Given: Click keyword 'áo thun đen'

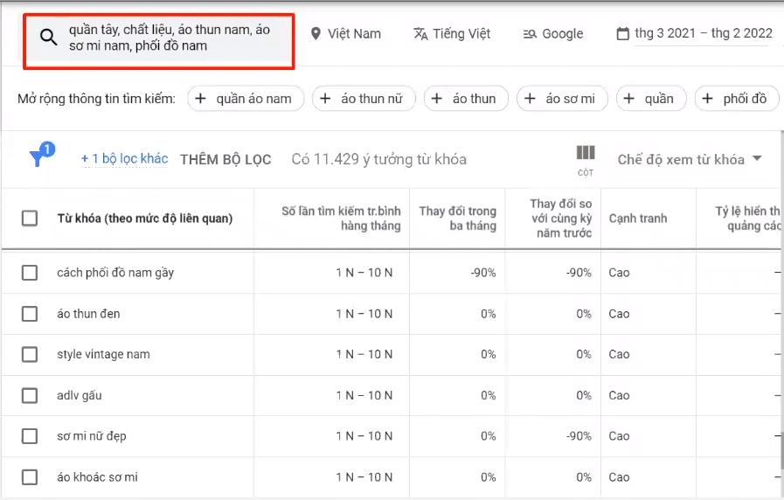Looking at the screenshot, I should point(88,314).
